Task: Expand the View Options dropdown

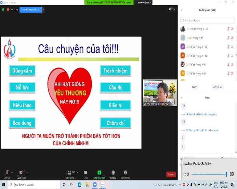Action: (x=144, y=2)
